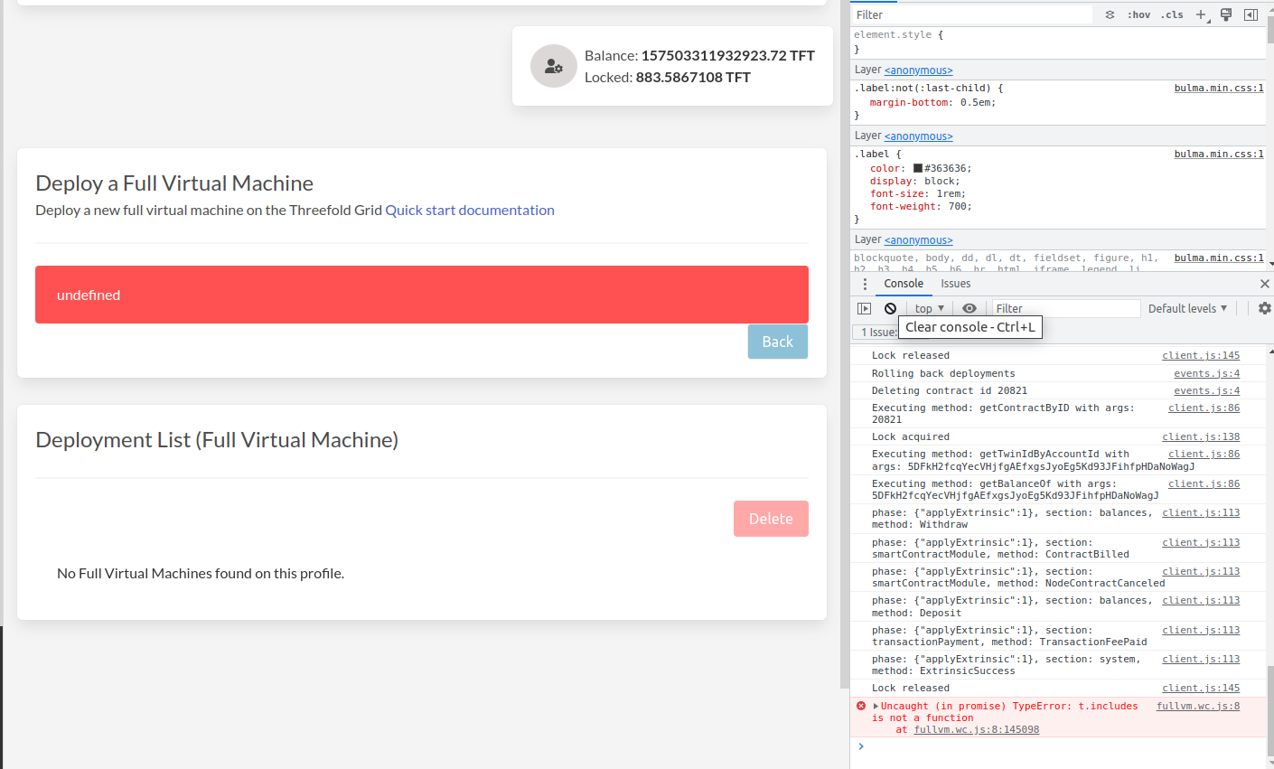Image resolution: width=1274 pixels, height=769 pixels.
Task: Show the console sidebar
Action: click(x=865, y=307)
